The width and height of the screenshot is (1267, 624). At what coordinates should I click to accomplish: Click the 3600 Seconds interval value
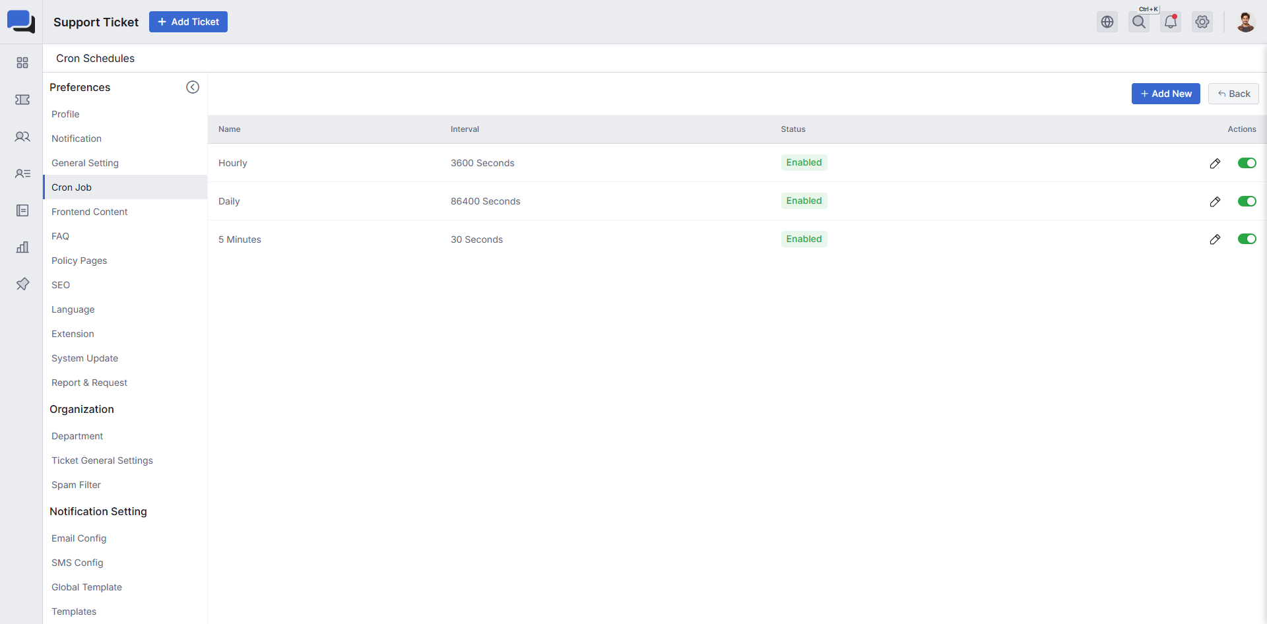[482, 163]
